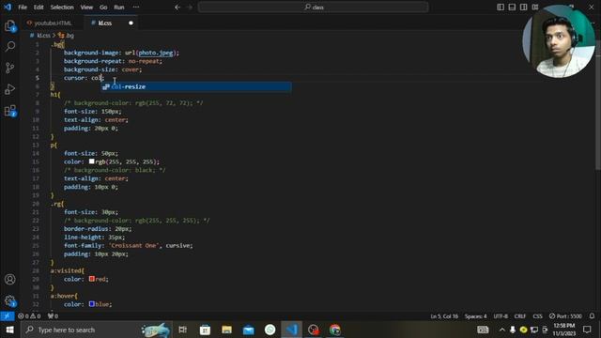This screenshot has height=338, width=601.
Task: Open Source Control view
Action: click(x=10, y=68)
